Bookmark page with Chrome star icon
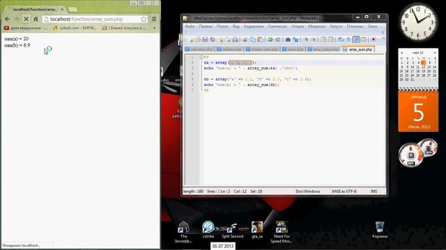 click(x=144, y=19)
